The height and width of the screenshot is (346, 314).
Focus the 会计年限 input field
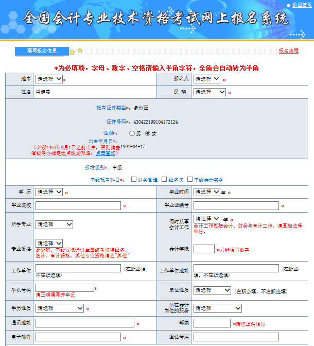pos(204,249)
